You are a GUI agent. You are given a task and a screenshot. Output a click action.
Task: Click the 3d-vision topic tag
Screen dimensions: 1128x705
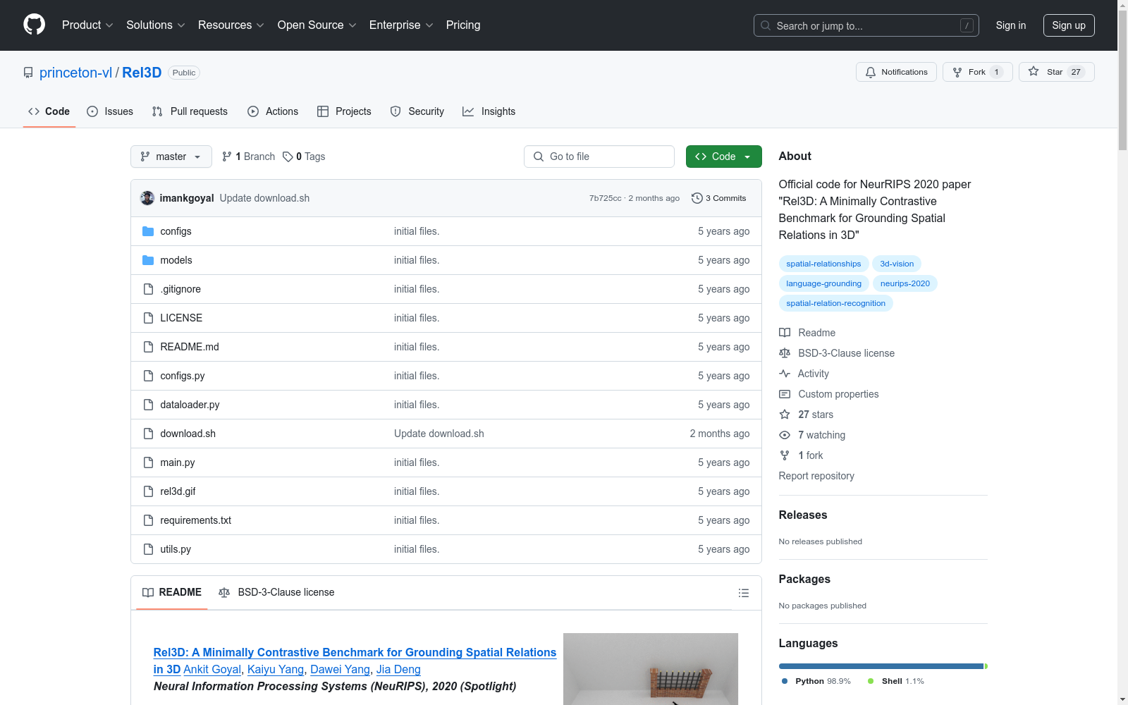tap(897, 264)
